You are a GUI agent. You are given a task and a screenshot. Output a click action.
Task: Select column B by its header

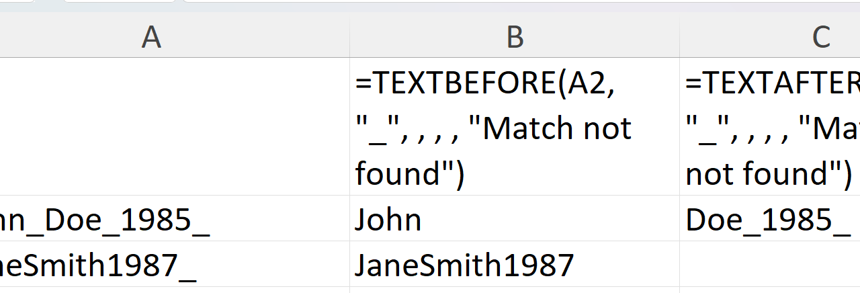tap(514, 38)
